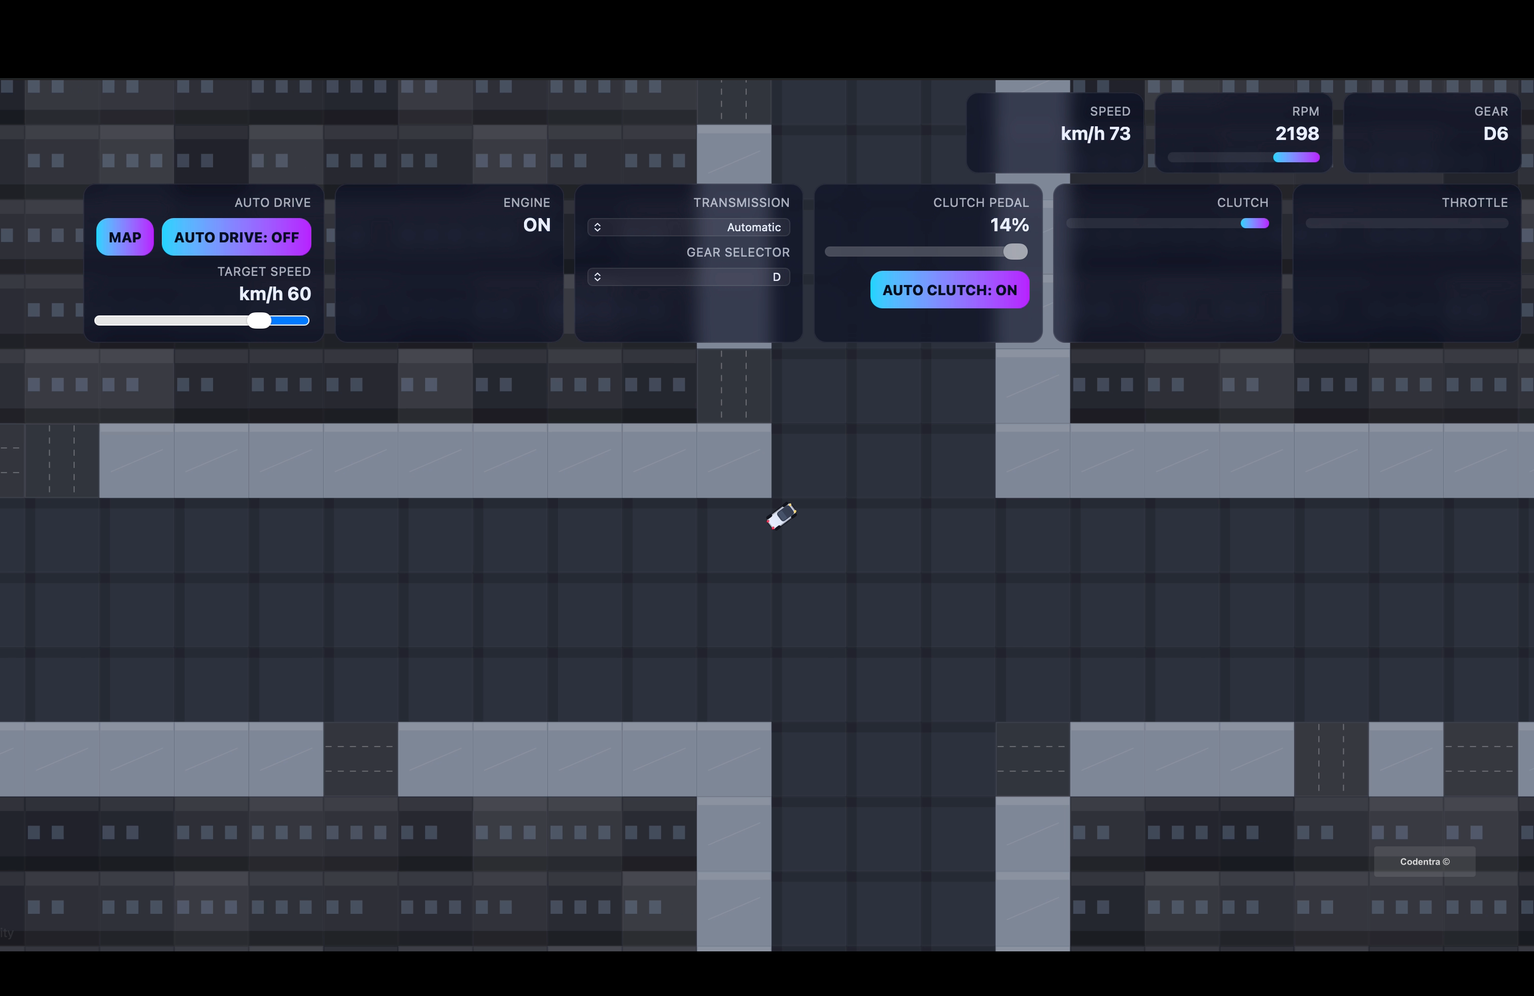Image resolution: width=1534 pixels, height=996 pixels.
Task: Click the Transmission dropdown's up-down chevron icon
Action: [598, 227]
